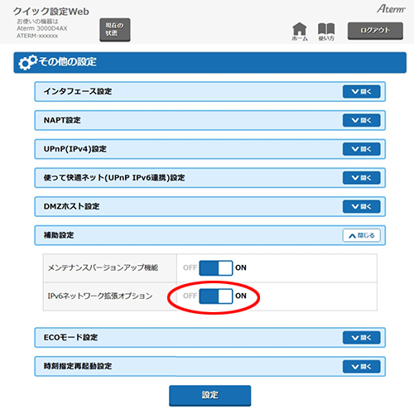Expand the UPnP(IPv4)設定 section
414x414 pixels.
361,149
